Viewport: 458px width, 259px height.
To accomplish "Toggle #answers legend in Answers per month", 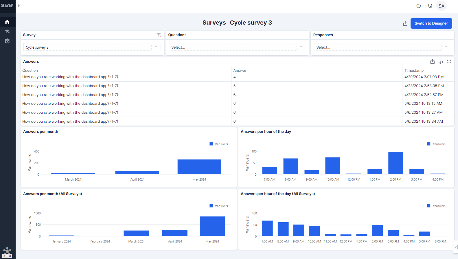I will [219, 144].
